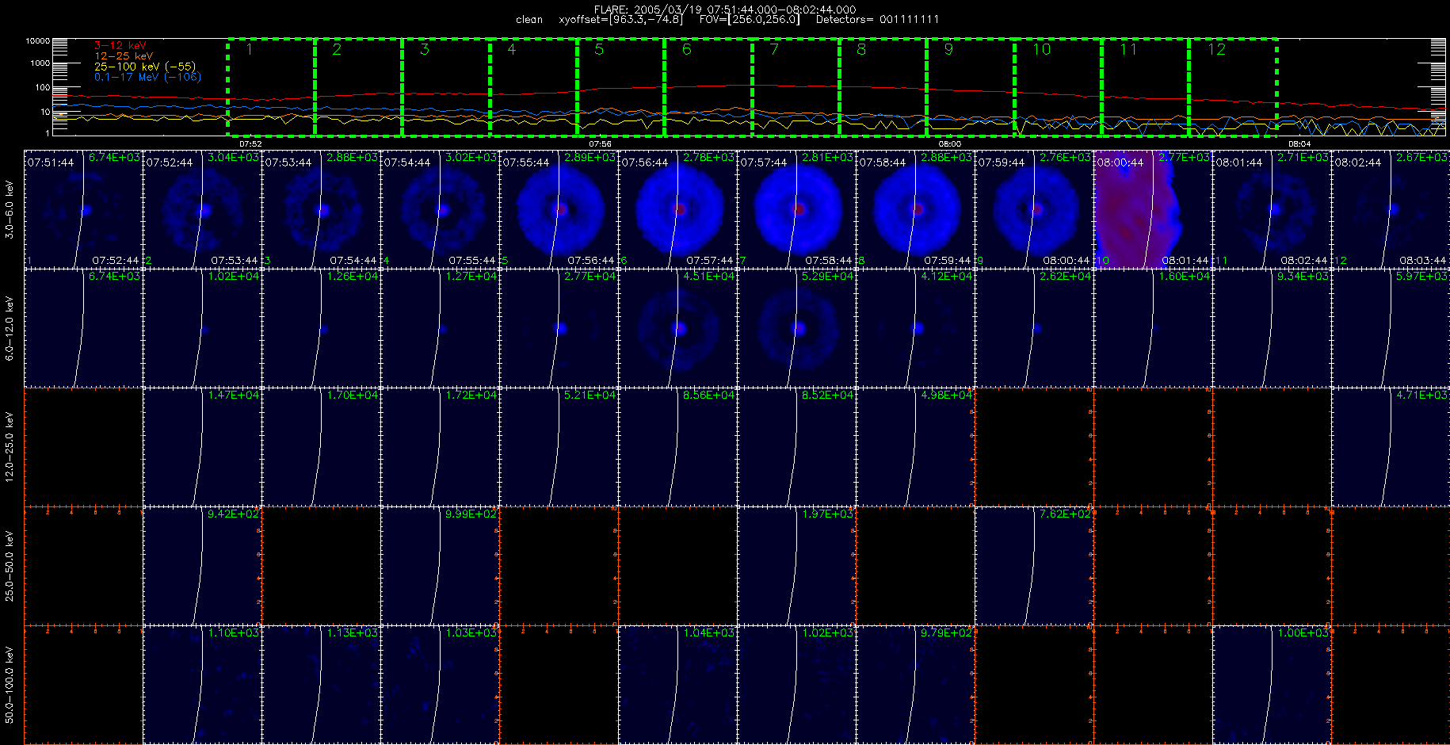
Task: Open the 3.0-6.0 keV image starting 08:01:44
Action: click(1272, 209)
